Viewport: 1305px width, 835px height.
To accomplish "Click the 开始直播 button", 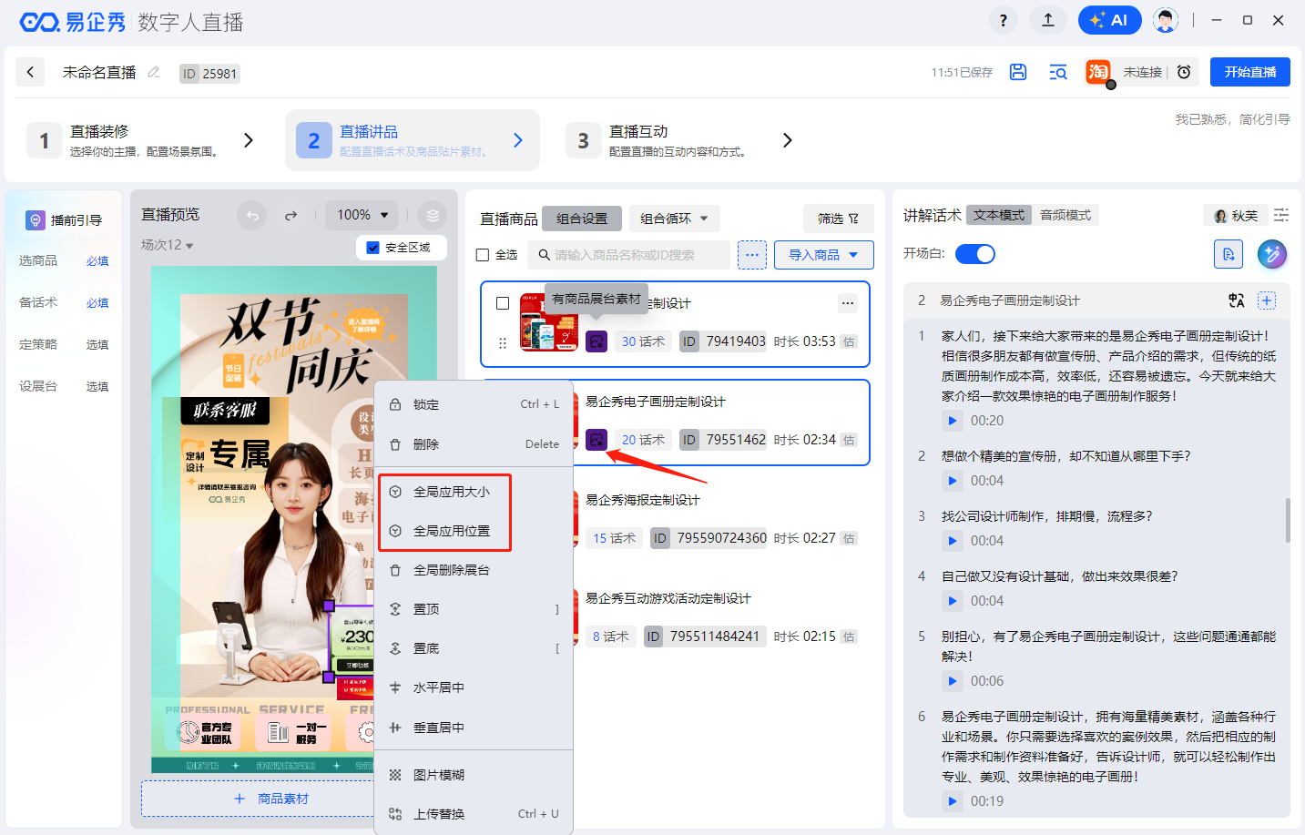I will point(1250,72).
